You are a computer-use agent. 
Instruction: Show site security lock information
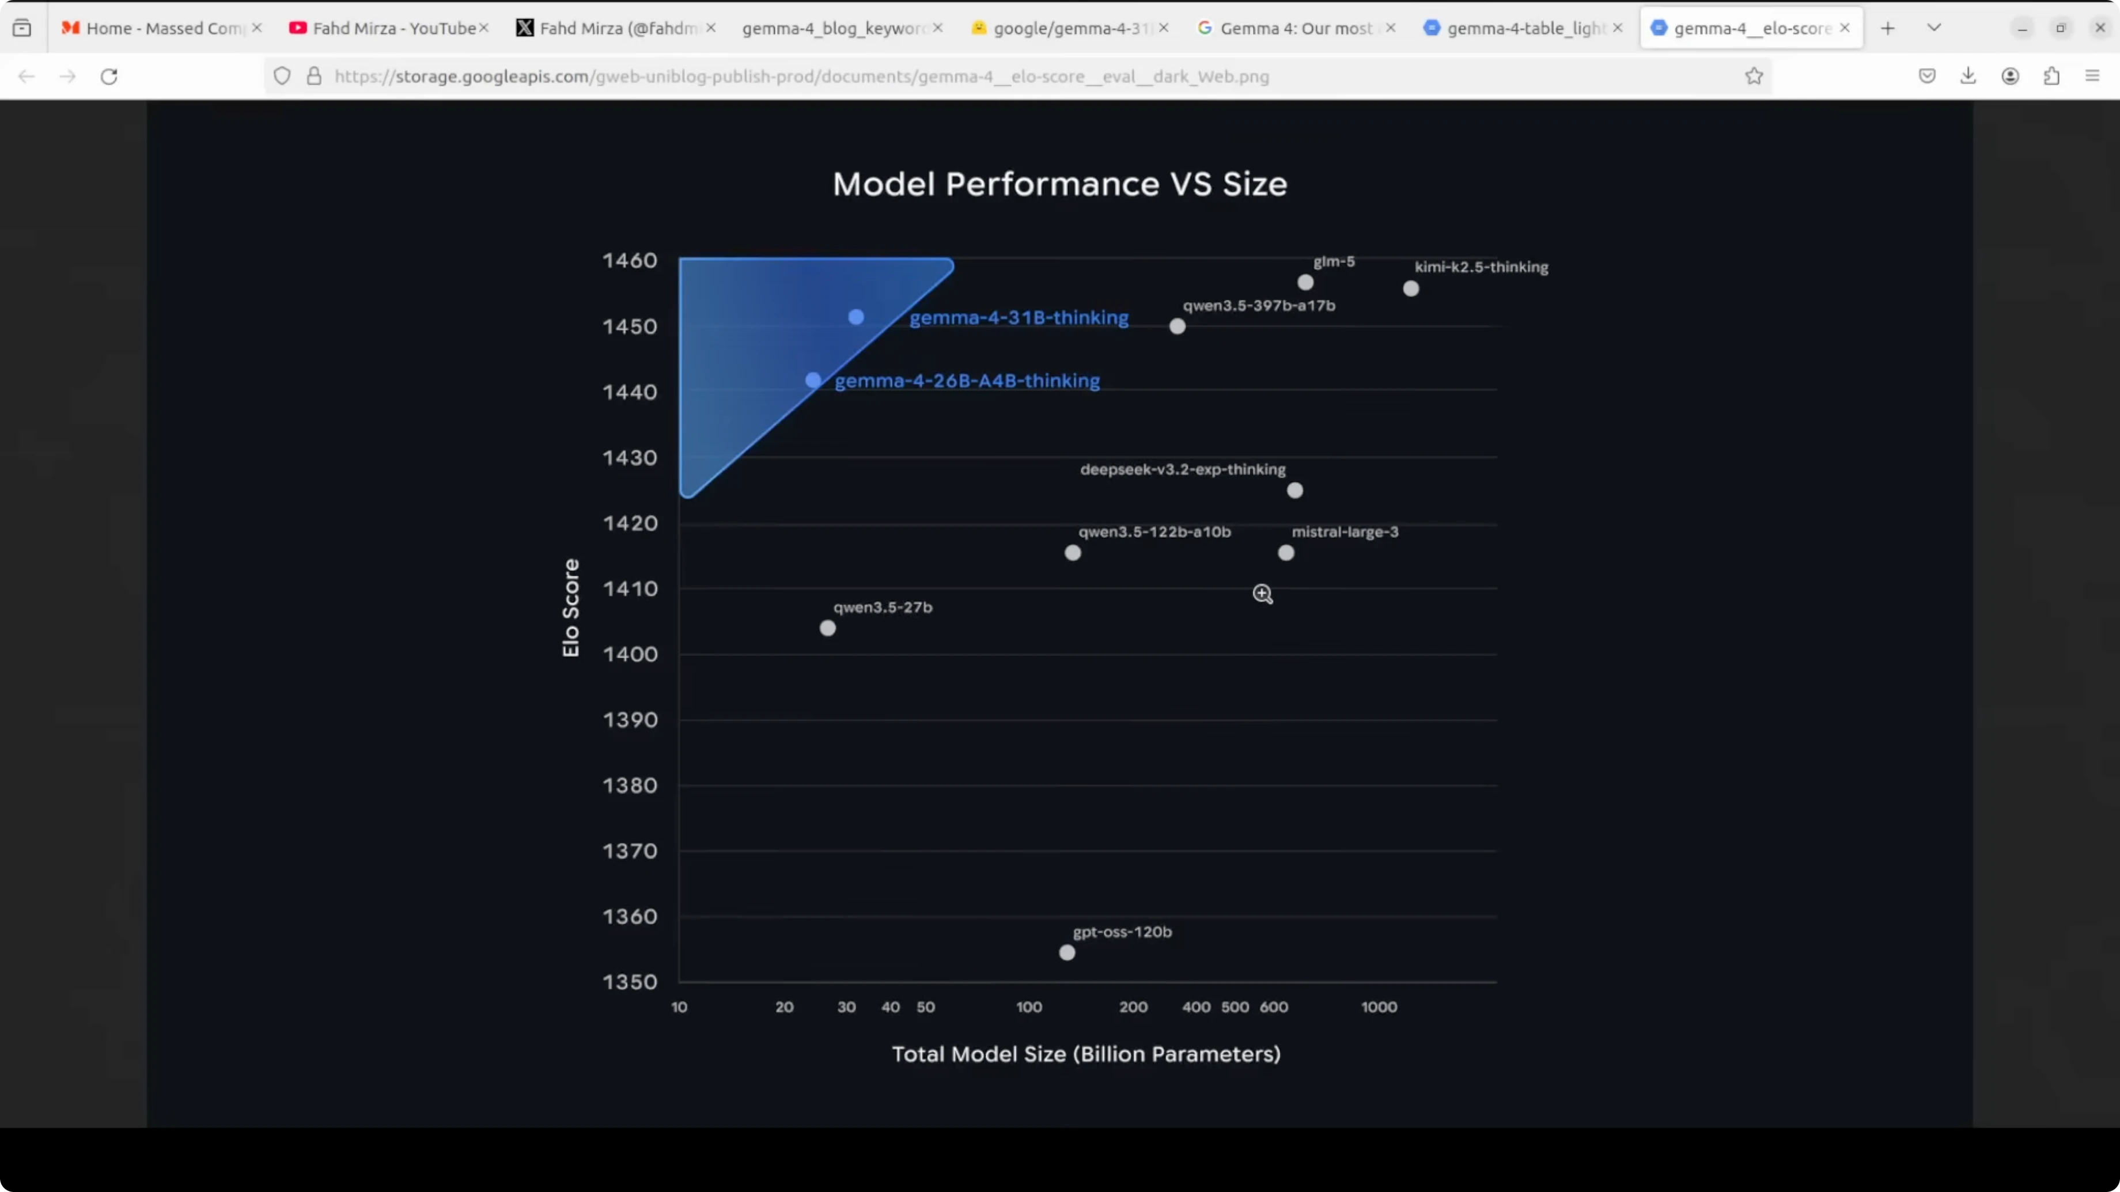pyautogui.click(x=313, y=77)
